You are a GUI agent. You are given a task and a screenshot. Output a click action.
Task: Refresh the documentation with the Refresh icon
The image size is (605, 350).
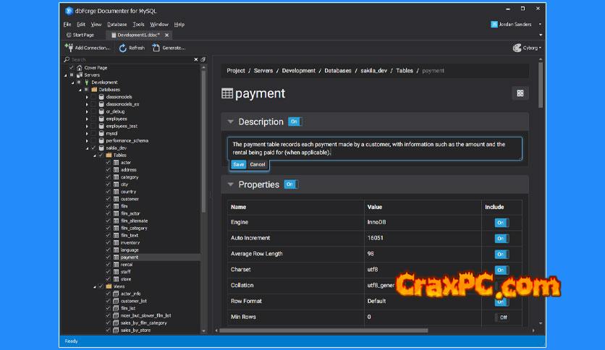pyautogui.click(x=123, y=48)
